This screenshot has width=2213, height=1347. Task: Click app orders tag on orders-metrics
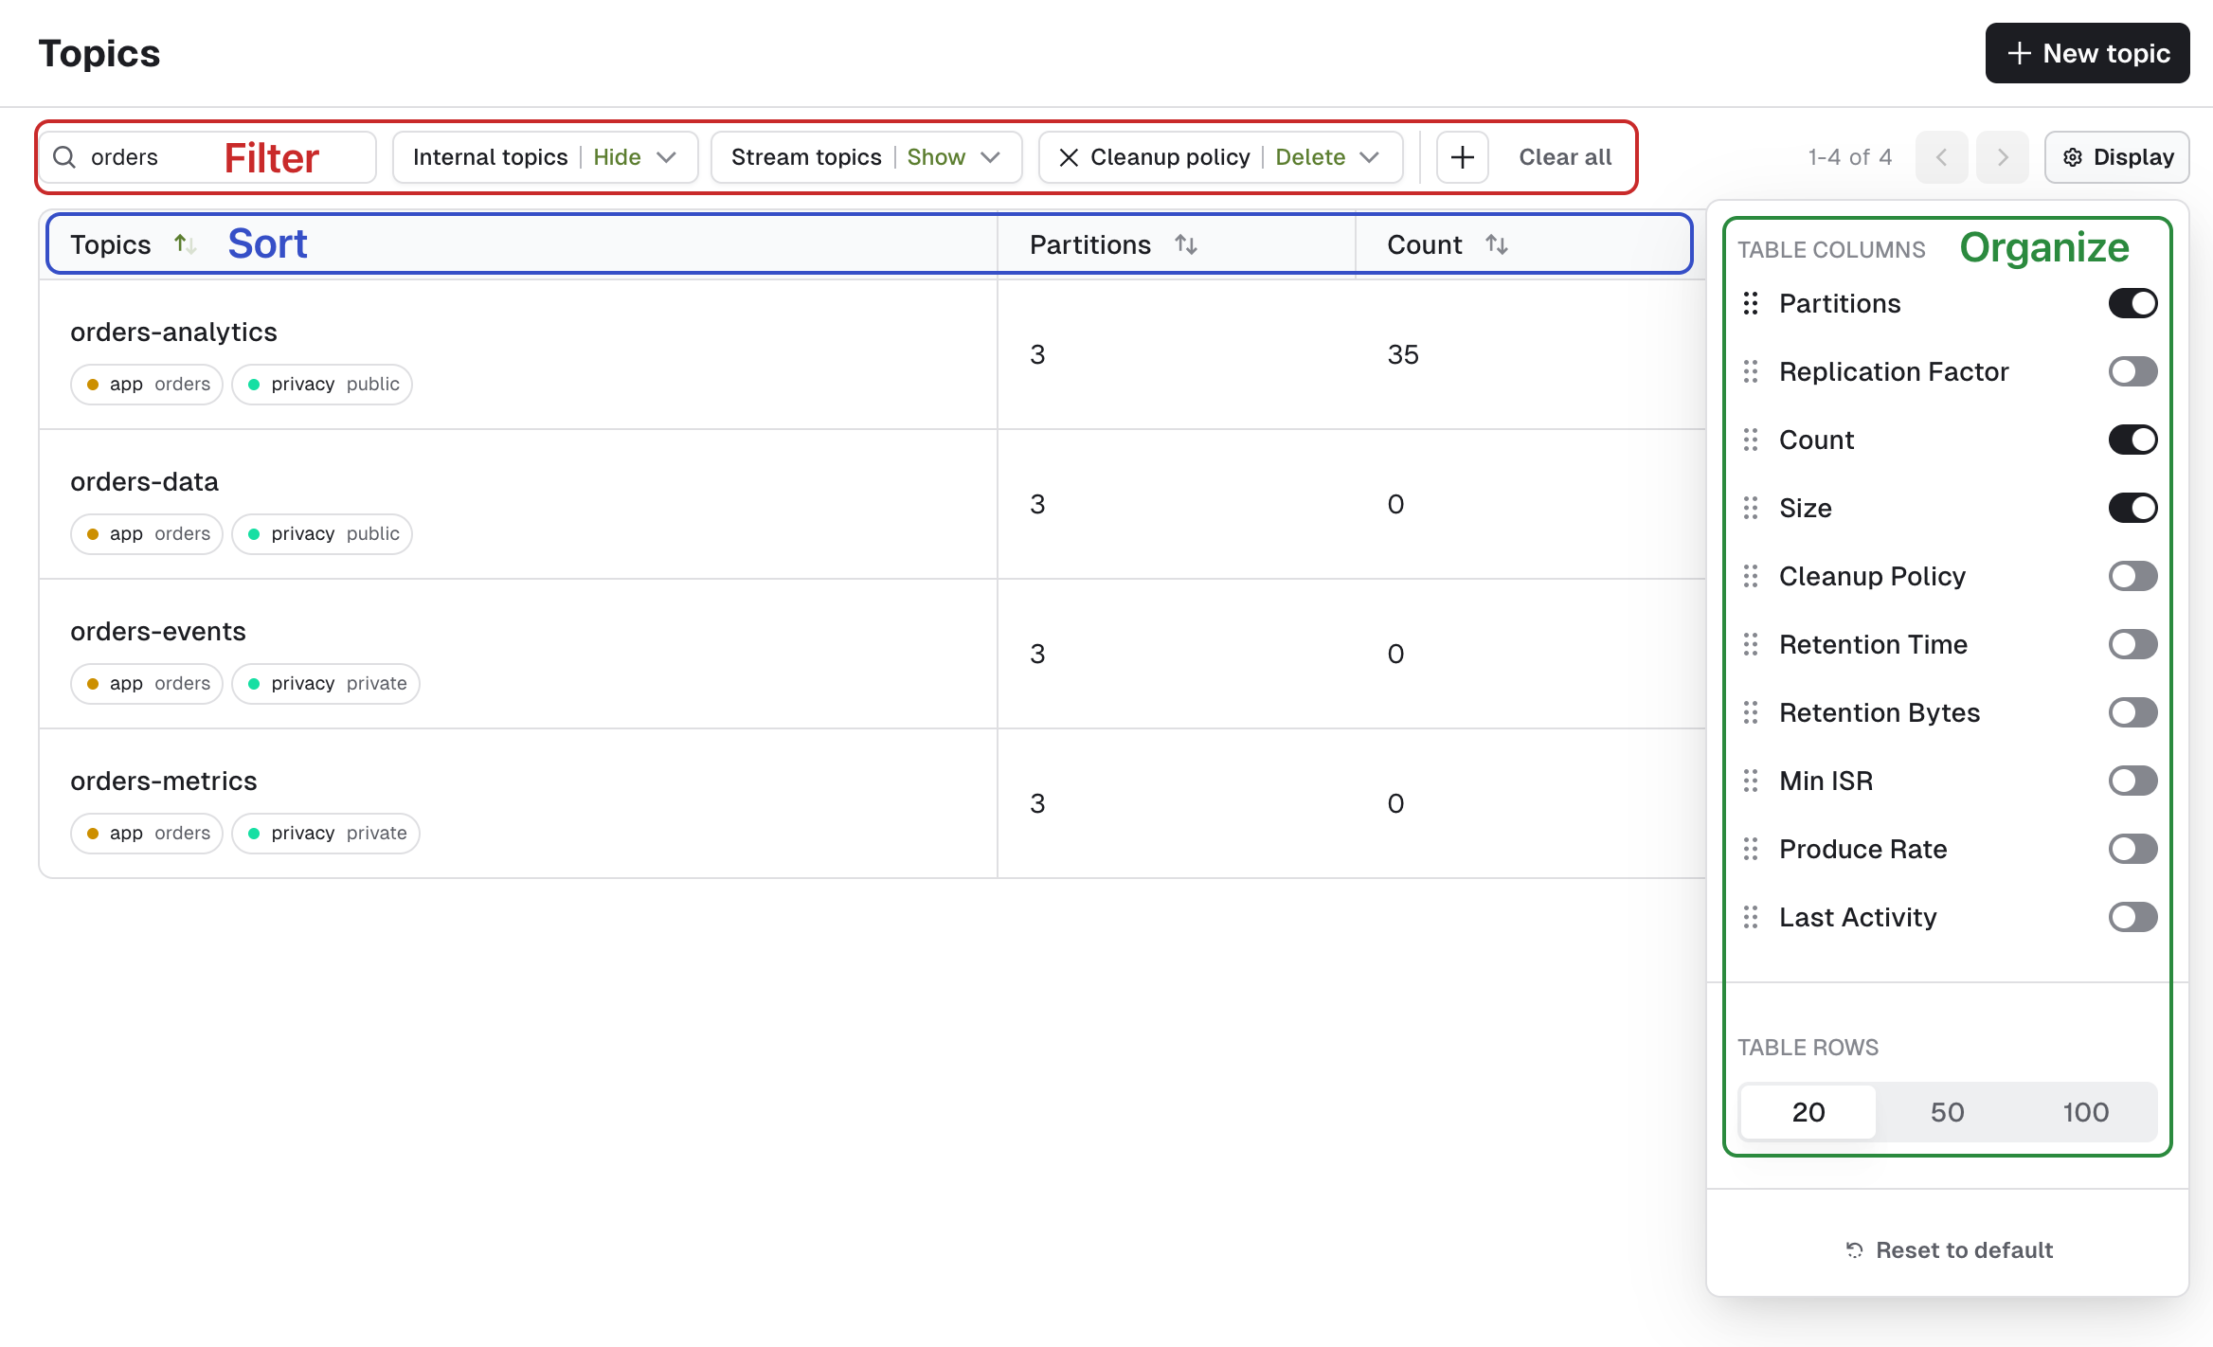(147, 834)
